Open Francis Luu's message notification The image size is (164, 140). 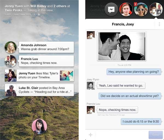[46, 61]
